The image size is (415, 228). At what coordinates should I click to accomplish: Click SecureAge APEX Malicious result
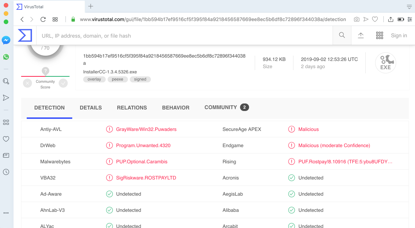point(309,129)
